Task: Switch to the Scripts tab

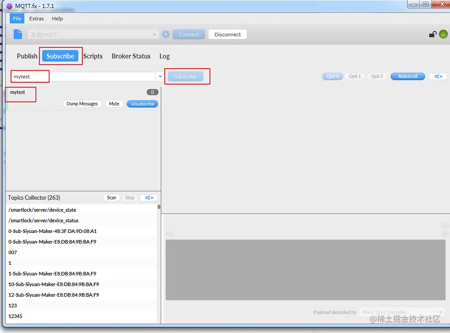Action: 93,56
